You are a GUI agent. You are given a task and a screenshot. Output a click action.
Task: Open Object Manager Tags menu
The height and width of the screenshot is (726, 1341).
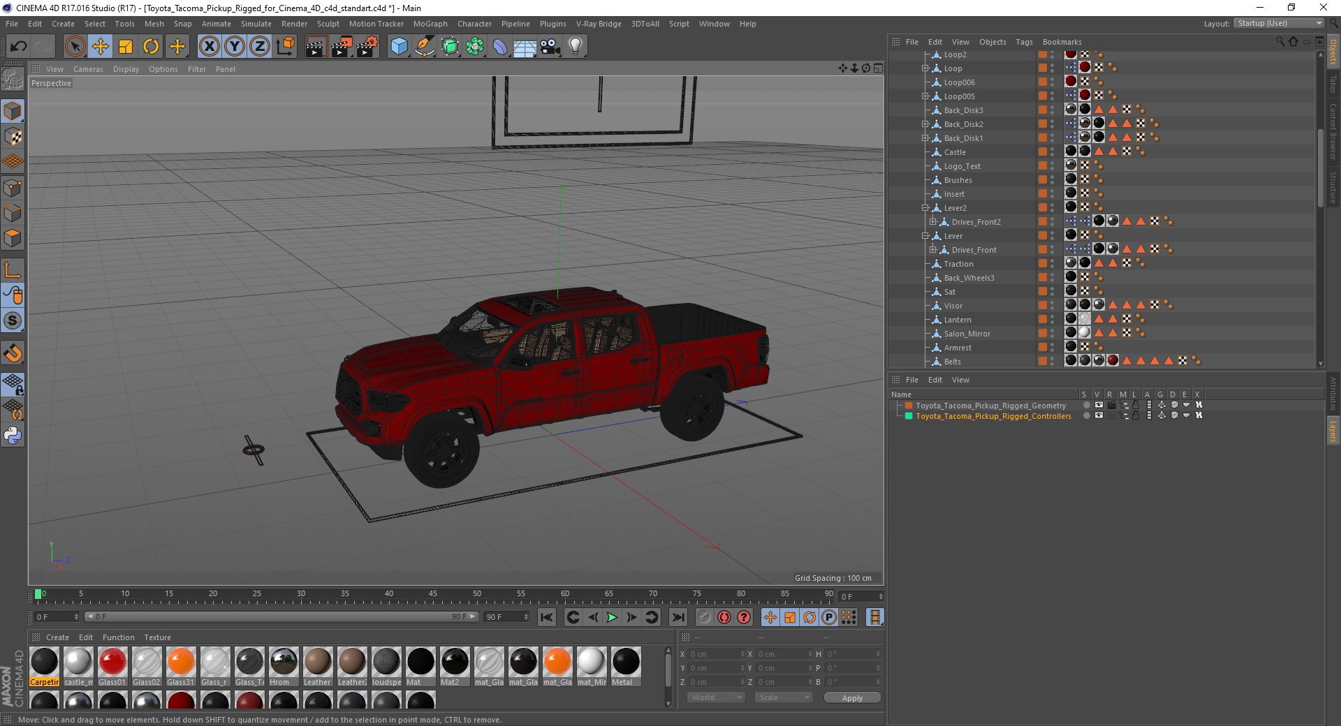coord(1024,42)
